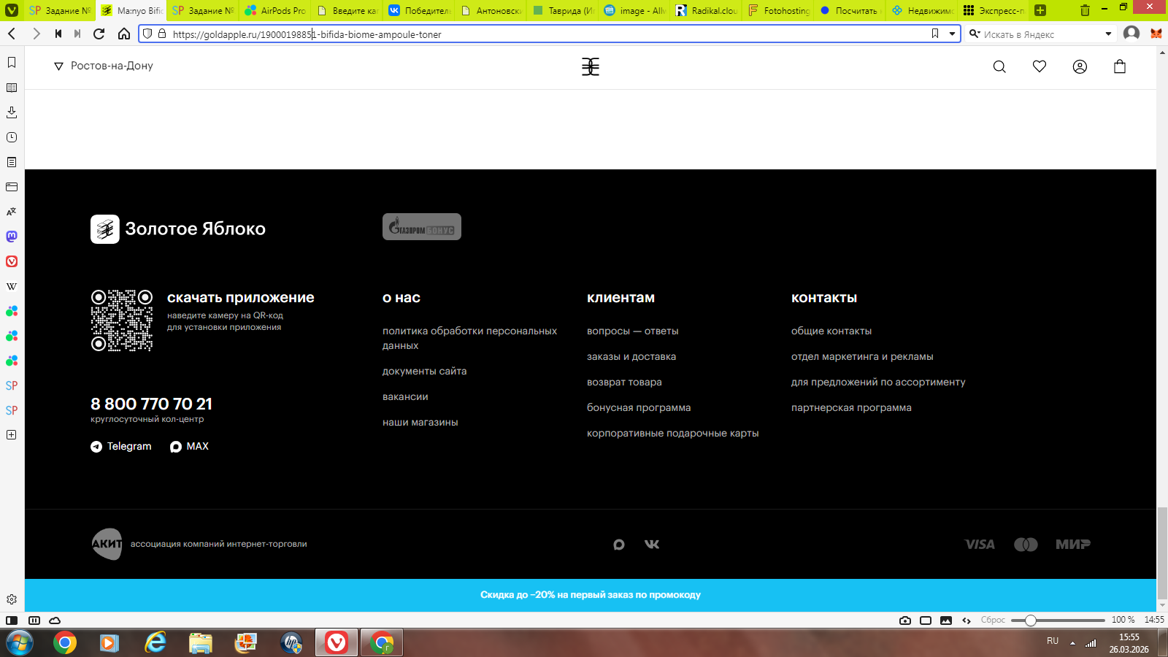Click the phone number 8 800 770 70 21
Viewport: 1168px width, 657px height.
[151, 404]
